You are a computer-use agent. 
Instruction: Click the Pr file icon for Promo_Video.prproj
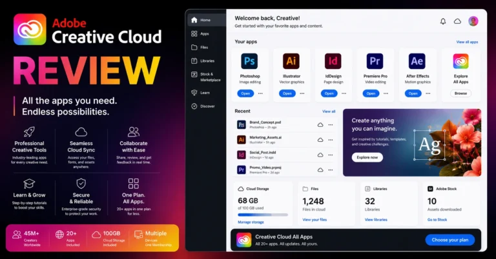tap(242, 169)
